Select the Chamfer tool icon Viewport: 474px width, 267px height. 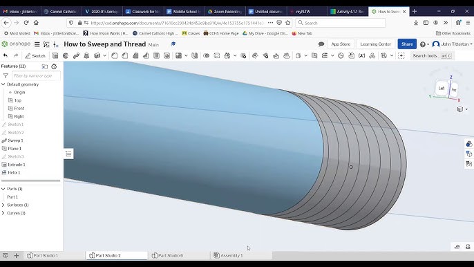tap(125, 56)
